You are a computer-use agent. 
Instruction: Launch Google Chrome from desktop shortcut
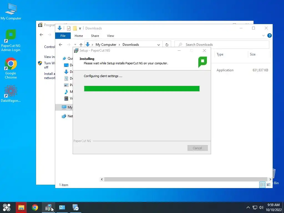pos(11,68)
